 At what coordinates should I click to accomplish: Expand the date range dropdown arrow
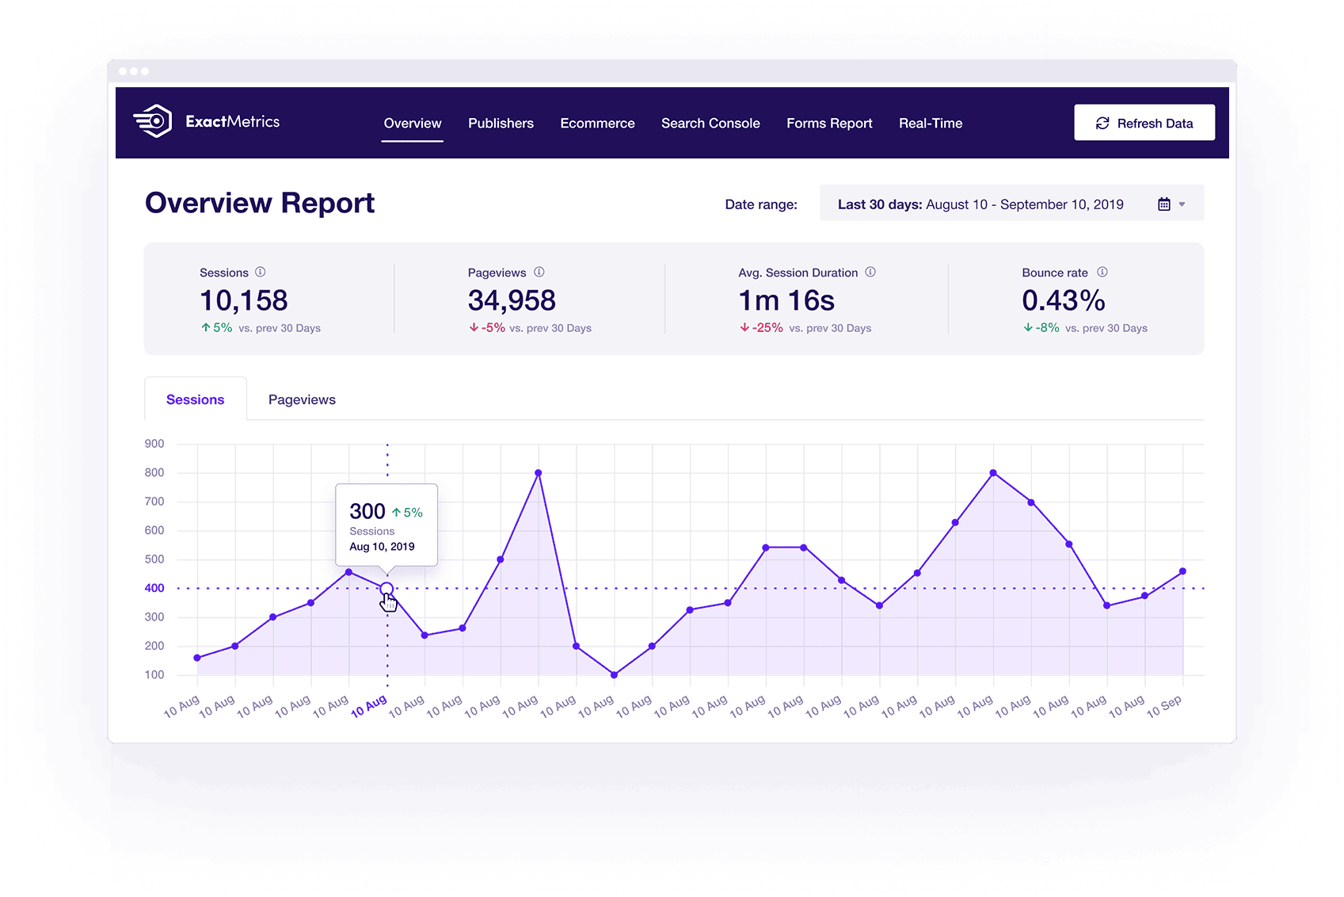[1182, 204]
